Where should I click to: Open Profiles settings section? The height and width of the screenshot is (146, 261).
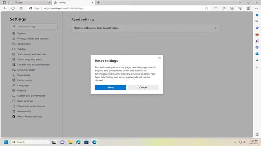(x=22, y=33)
